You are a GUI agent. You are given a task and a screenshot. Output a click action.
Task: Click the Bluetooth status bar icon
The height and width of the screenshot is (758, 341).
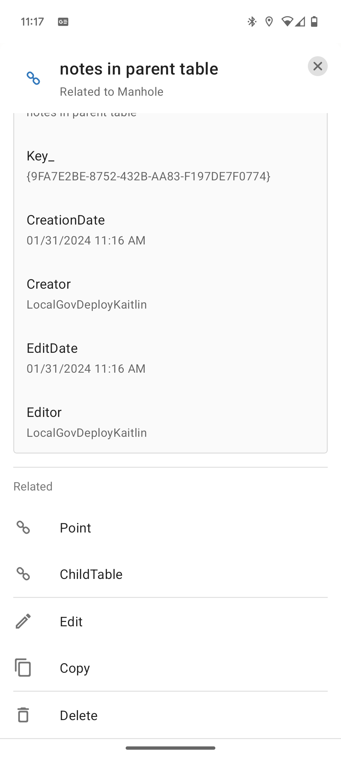click(252, 21)
